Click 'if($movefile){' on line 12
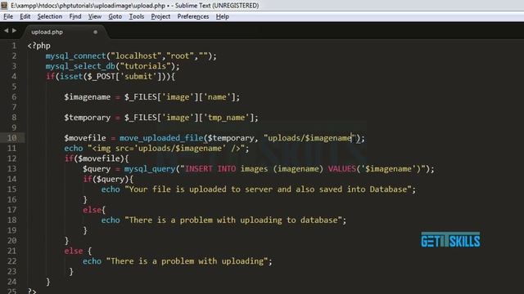 pos(97,158)
